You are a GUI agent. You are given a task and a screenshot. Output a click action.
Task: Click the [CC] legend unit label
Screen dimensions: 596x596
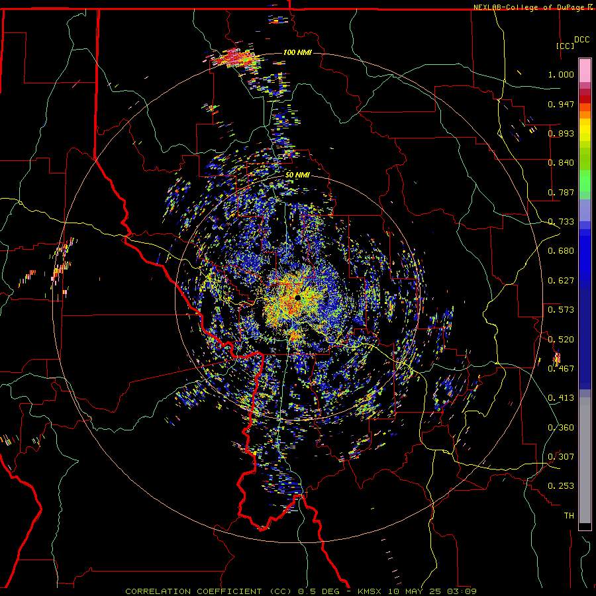pyautogui.click(x=566, y=46)
